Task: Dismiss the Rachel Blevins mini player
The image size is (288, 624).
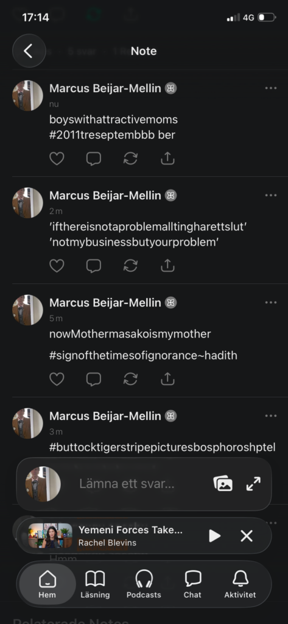Action: [x=247, y=536]
